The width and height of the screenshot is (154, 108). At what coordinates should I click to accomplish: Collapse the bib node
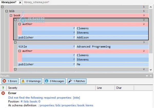click(7, 11)
